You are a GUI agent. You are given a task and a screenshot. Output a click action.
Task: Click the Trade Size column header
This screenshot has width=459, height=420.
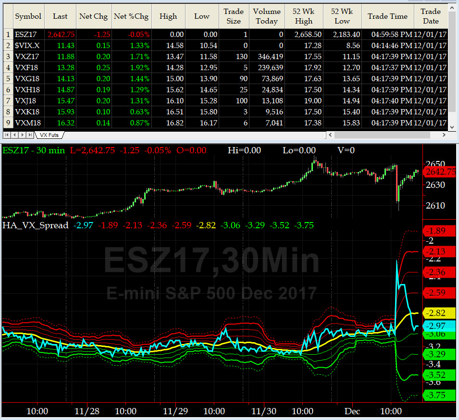234,16
